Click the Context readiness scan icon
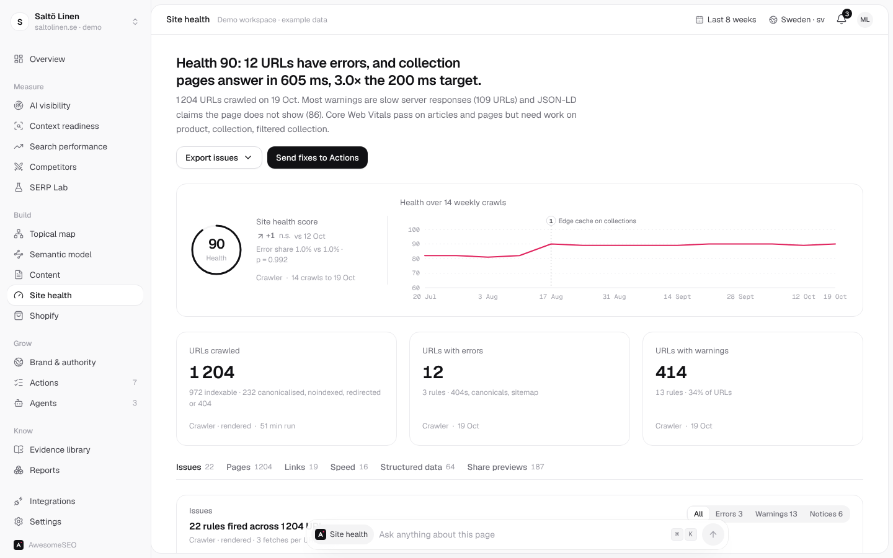The image size is (893, 558). (19, 126)
